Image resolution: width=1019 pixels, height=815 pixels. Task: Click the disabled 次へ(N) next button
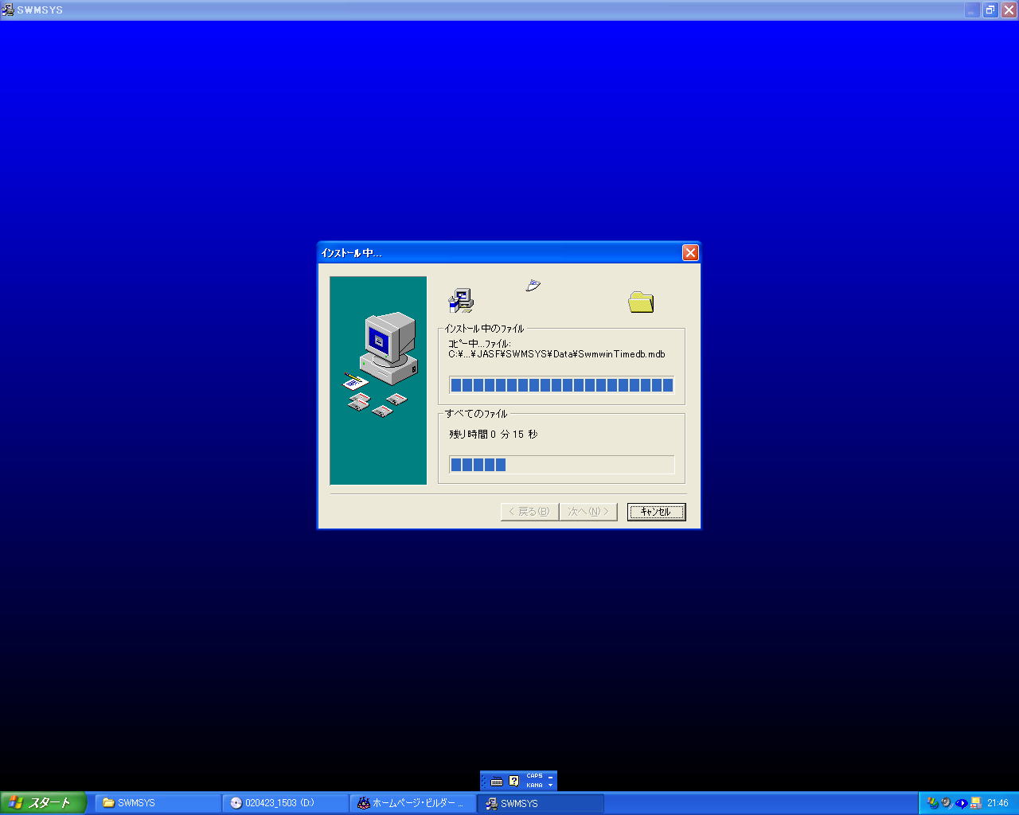588,512
